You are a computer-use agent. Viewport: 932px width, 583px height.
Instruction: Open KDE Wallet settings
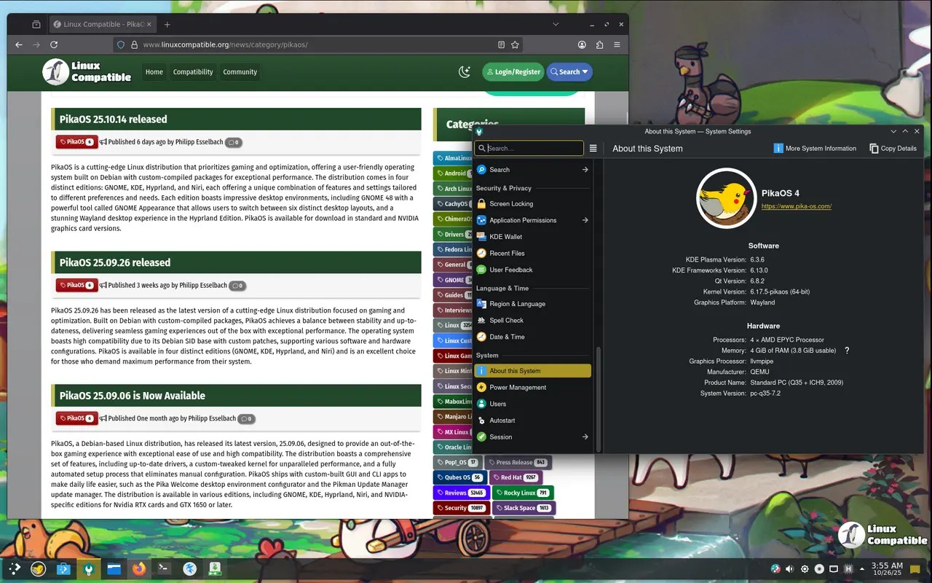pos(505,237)
